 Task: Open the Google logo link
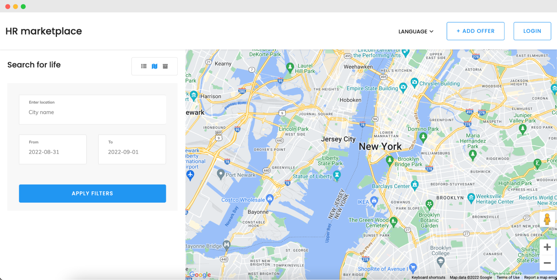pyautogui.click(x=200, y=275)
